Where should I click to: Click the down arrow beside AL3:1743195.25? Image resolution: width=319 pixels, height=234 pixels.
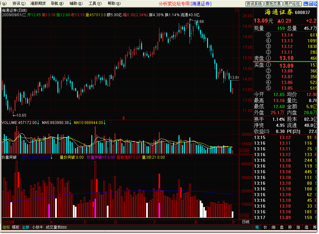click(x=51, y=157)
